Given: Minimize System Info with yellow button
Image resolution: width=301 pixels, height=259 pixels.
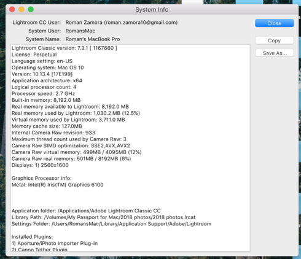Looking at the screenshot, I should click(21, 9).
